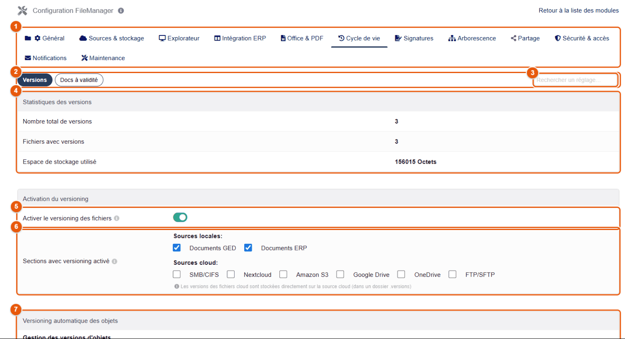Click the signature pen icon of Signatures
Viewport: 625px width, 339px height.
coord(398,38)
